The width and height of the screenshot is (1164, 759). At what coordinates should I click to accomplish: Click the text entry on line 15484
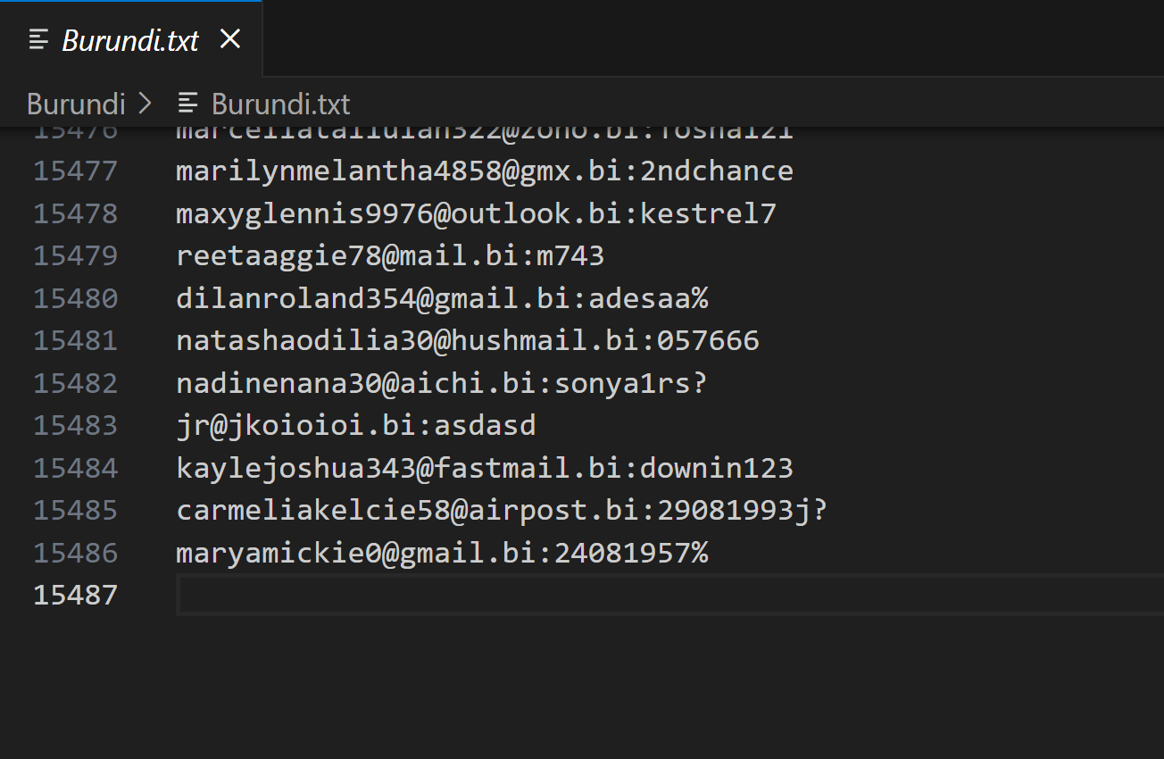[x=484, y=468]
